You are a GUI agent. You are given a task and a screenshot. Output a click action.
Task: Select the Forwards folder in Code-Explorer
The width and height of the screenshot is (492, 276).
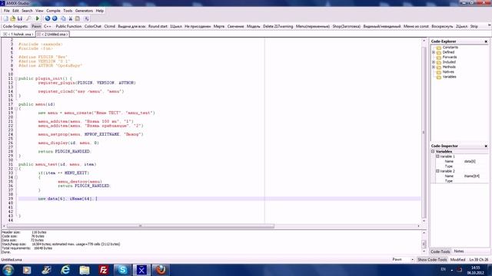tap(447, 58)
